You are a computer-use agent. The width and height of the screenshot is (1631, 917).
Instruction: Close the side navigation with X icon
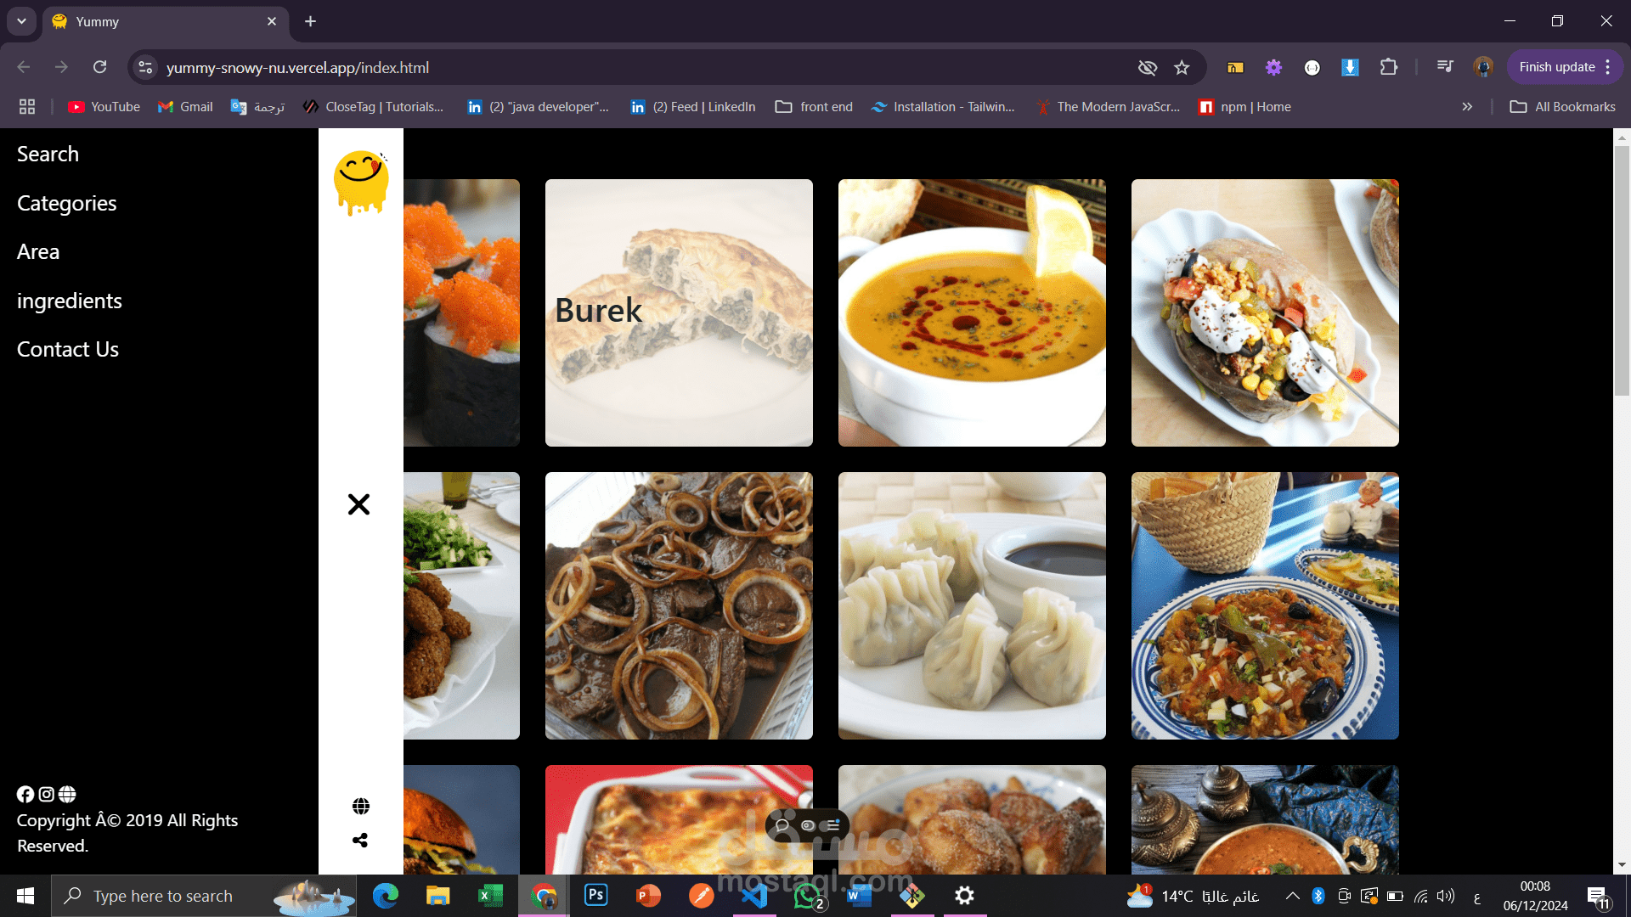click(358, 504)
